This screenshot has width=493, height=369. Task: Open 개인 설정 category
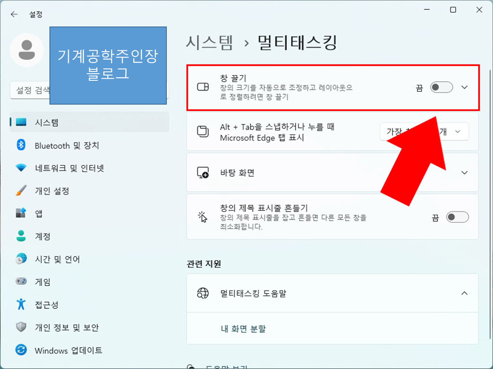click(x=90, y=191)
